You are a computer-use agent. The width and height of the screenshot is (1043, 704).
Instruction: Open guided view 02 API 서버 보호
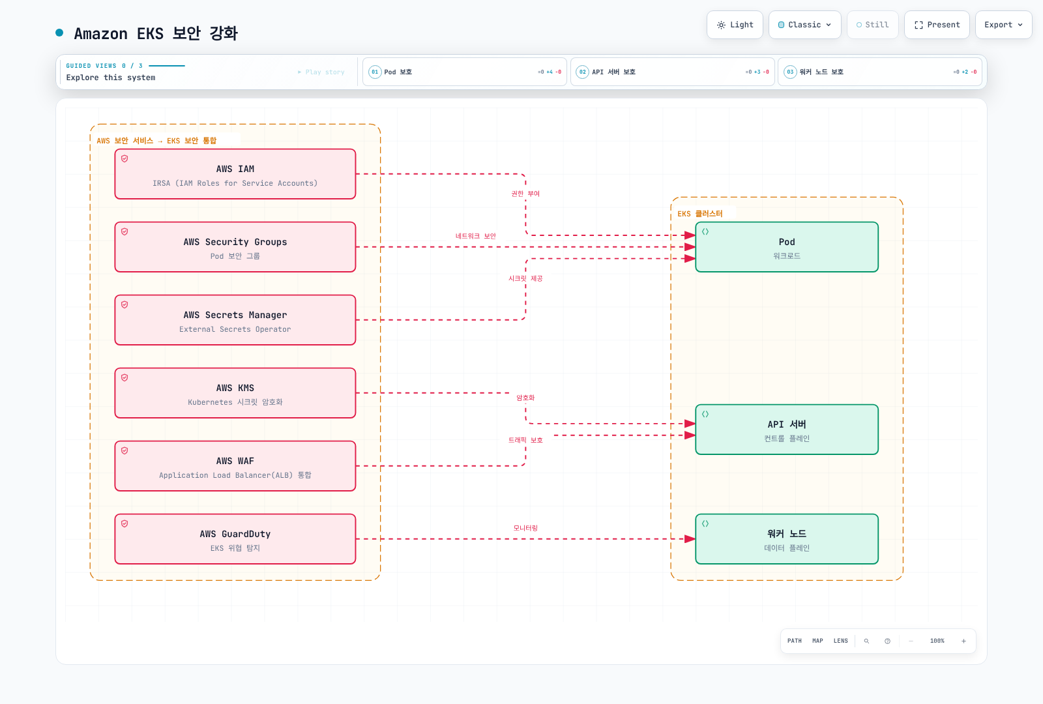[x=672, y=72]
